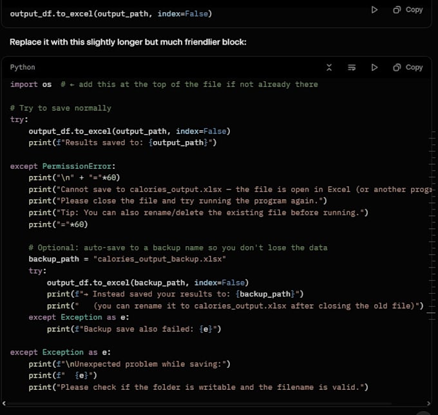Click the 'Cannot save to calories_output.xlsx' line
438x415 pixels.
(x=229, y=189)
